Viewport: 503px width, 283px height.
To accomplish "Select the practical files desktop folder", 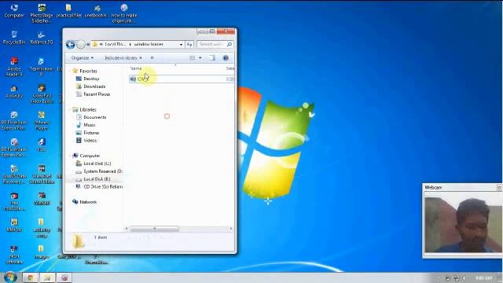I will pos(68,10).
